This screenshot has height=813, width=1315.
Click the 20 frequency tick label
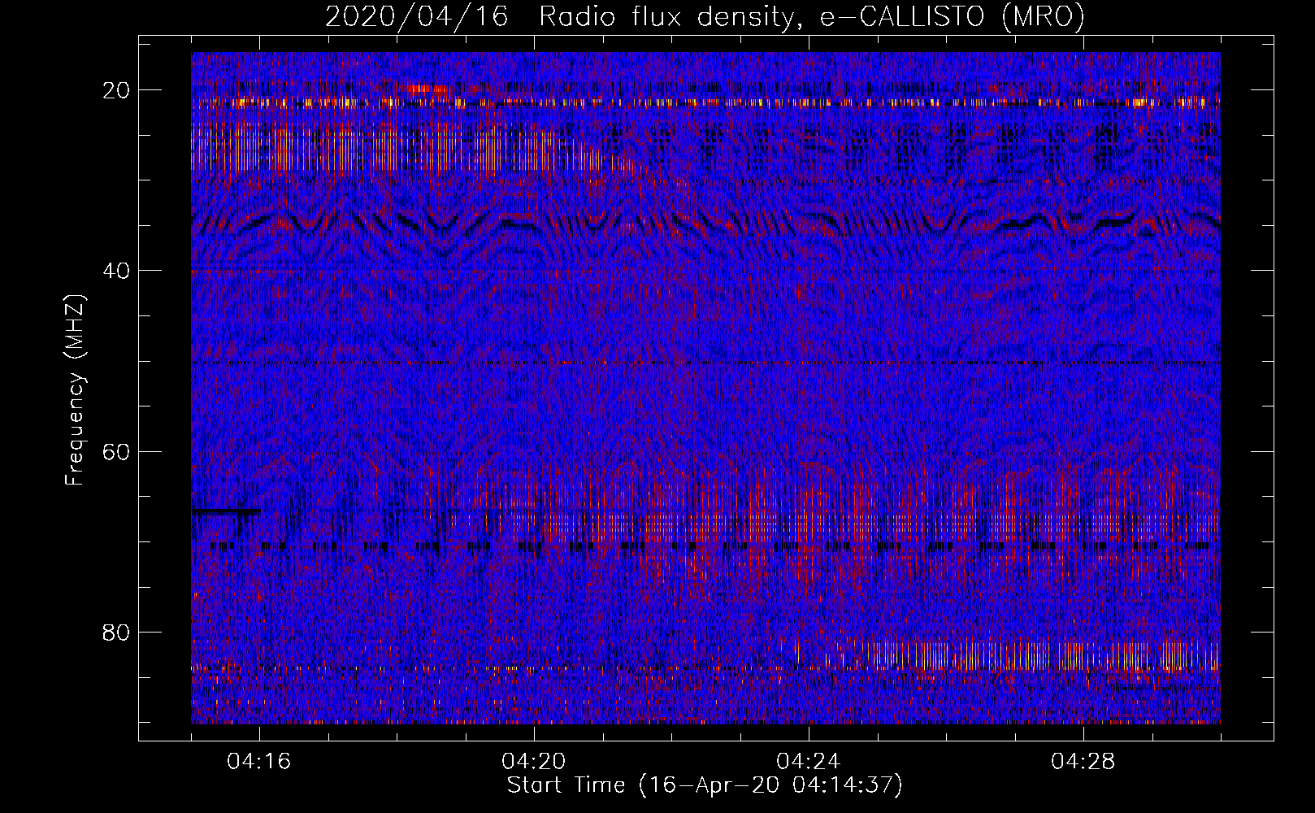(117, 90)
